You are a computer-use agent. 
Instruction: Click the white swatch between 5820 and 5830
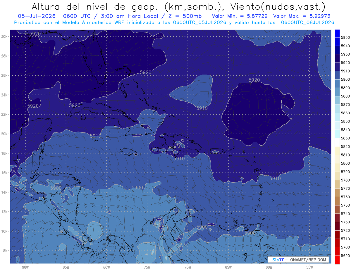(x=337, y=142)
